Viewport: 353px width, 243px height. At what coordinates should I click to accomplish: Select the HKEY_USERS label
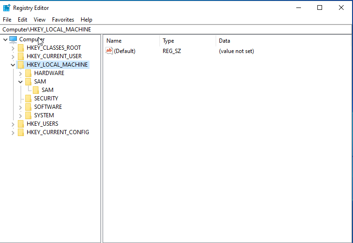42,124
